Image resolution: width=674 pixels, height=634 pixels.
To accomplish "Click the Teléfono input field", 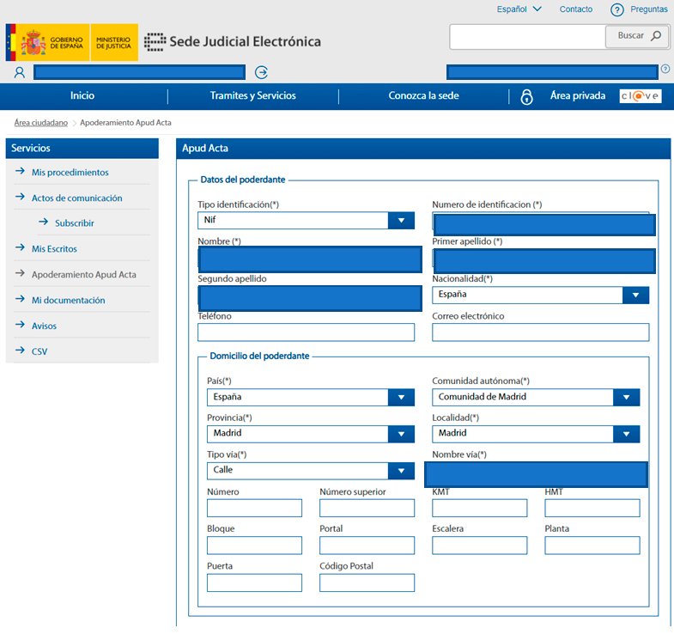I will pos(306,332).
